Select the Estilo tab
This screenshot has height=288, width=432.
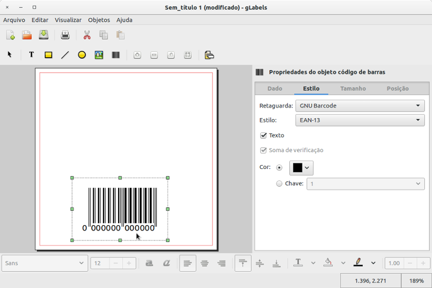click(312, 88)
